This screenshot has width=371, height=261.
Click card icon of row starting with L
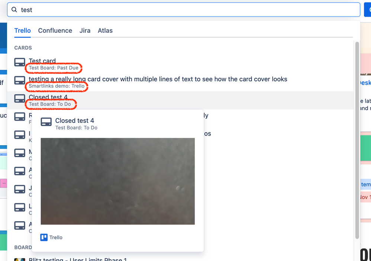click(20, 207)
